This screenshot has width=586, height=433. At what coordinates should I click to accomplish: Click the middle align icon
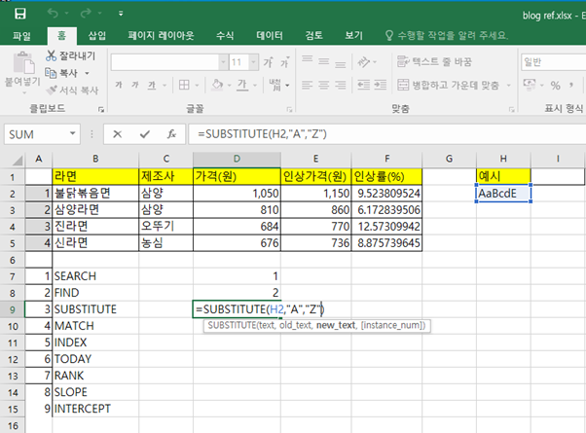(x=323, y=61)
